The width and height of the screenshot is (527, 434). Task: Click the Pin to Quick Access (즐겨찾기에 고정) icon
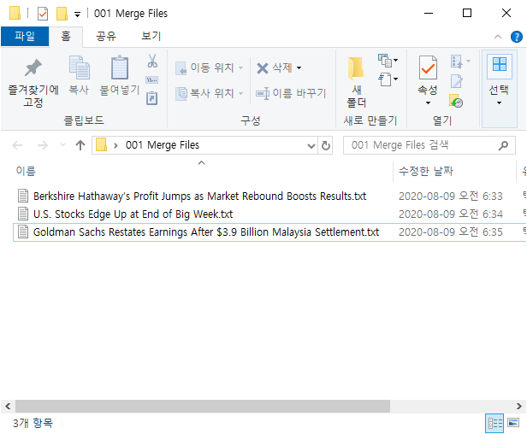(33, 67)
